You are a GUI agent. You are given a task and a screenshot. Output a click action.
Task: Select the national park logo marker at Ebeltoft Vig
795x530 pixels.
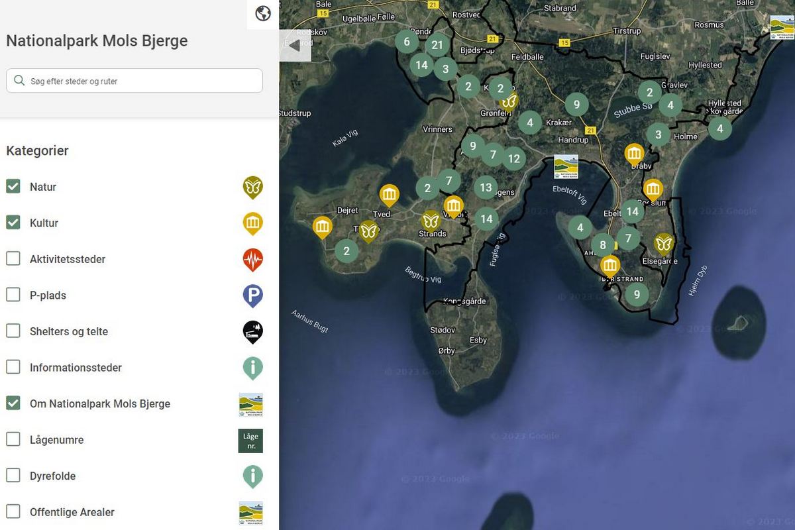pyautogui.click(x=566, y=166)
